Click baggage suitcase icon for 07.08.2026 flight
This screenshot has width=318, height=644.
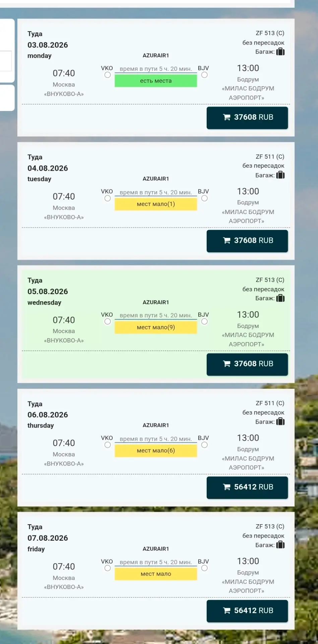coord(280,545)
